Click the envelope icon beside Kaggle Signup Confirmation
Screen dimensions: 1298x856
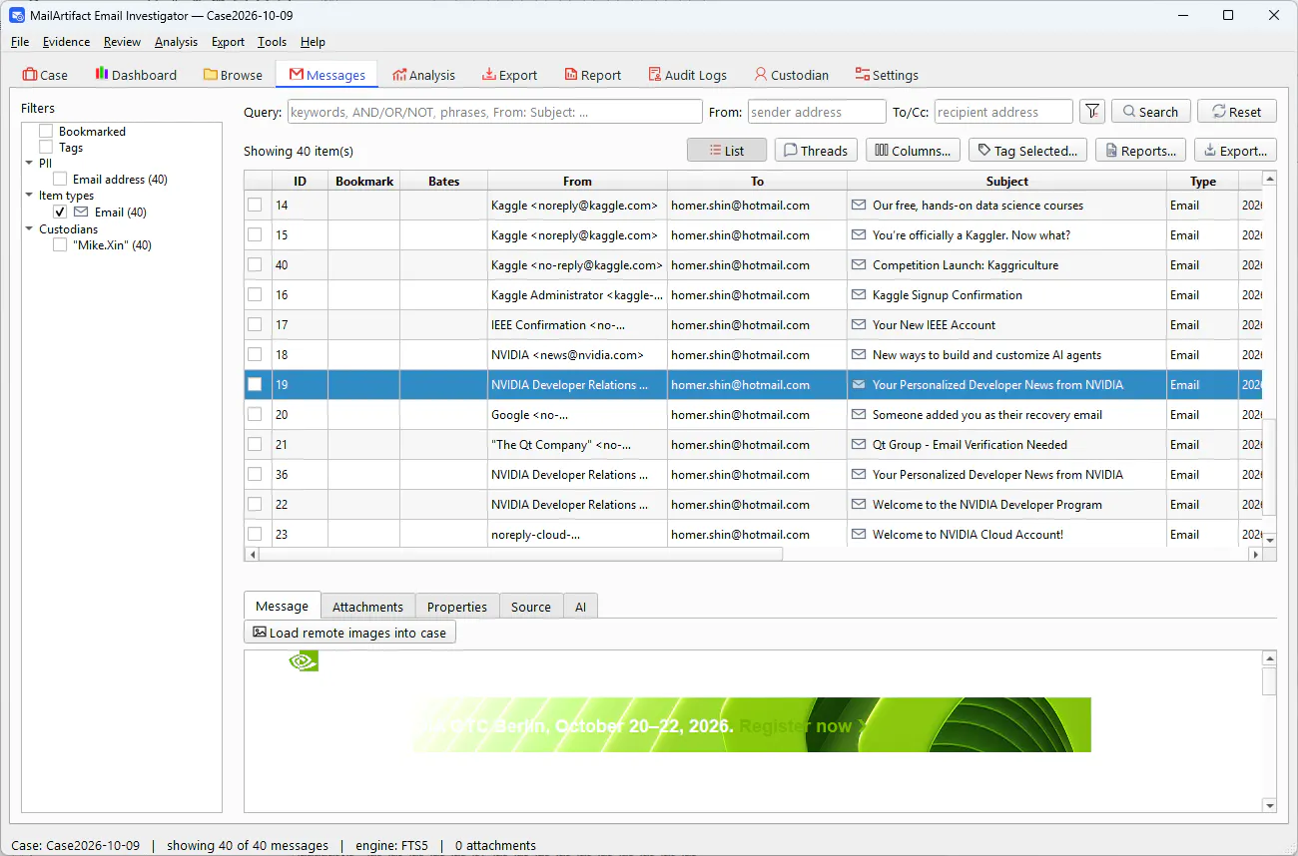coord(858,295)
